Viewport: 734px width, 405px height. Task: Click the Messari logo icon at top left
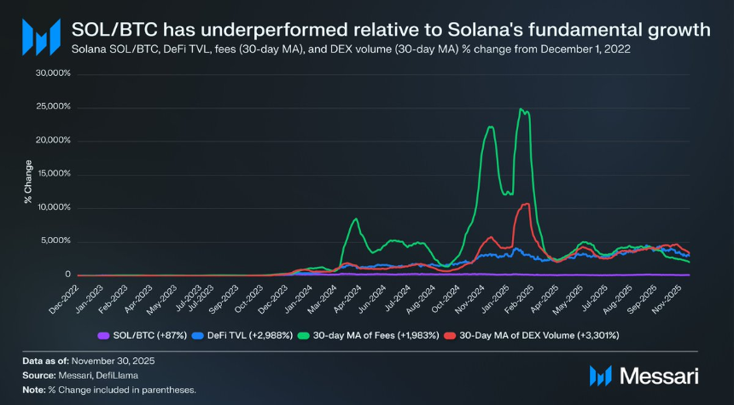coord(41,37)
